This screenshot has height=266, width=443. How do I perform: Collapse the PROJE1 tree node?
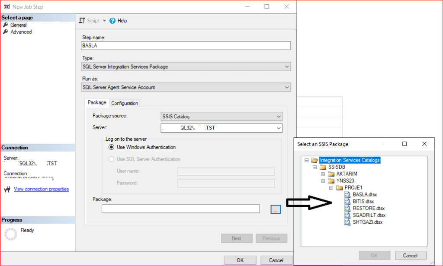point(331,188)
